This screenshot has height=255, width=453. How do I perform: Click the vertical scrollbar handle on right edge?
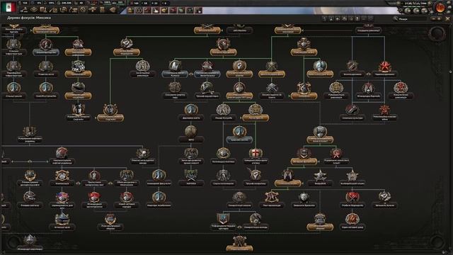[450, 71]
